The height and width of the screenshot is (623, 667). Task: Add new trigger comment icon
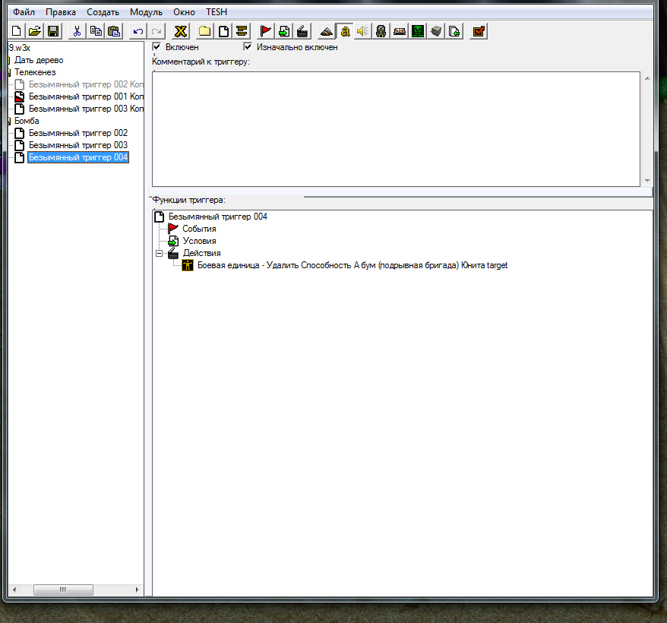click(242, 31)
